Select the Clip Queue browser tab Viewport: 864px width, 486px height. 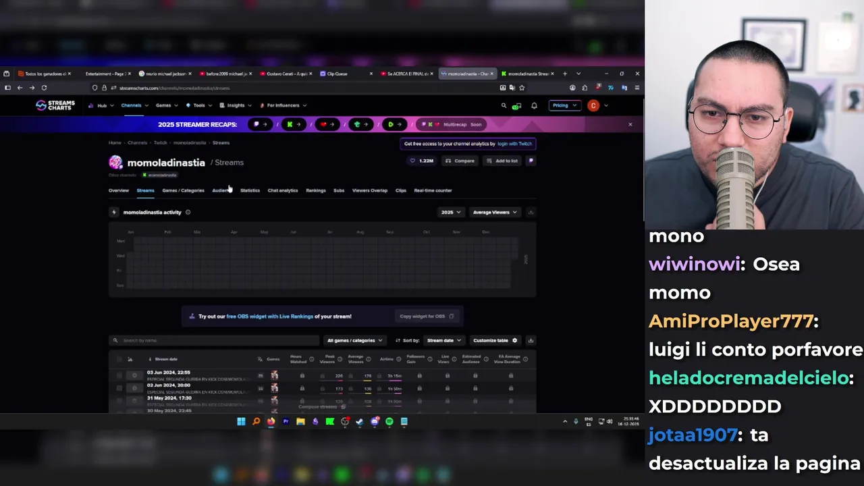coord(346,74)
